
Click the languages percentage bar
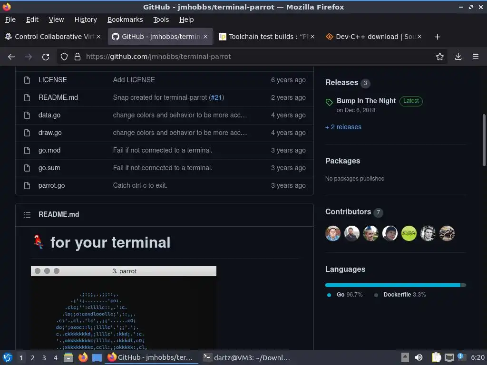coord(395,285)
